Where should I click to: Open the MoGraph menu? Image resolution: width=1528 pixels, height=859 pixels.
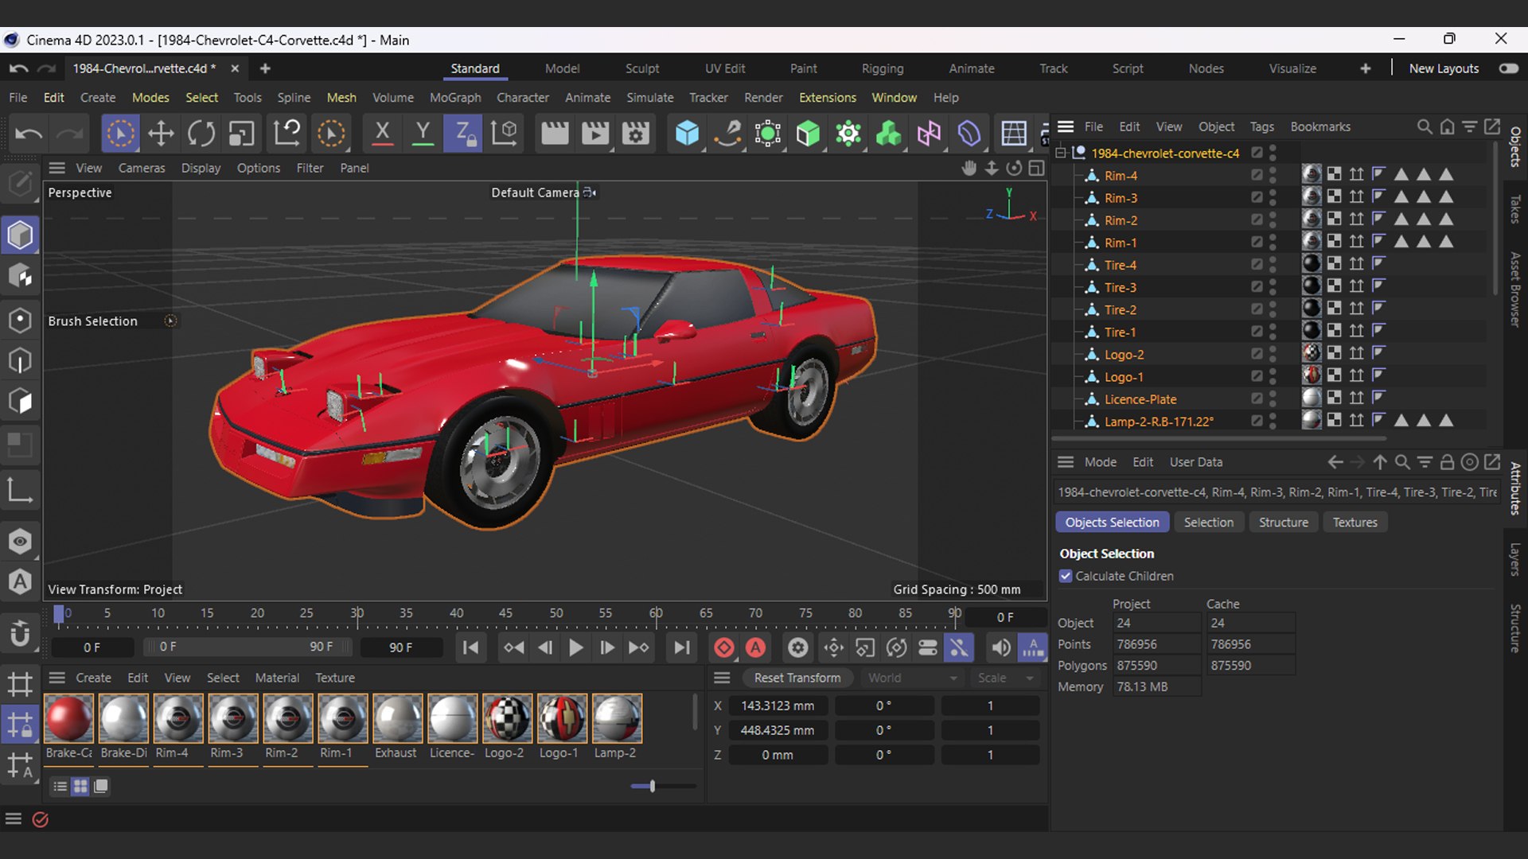point(455,97)
